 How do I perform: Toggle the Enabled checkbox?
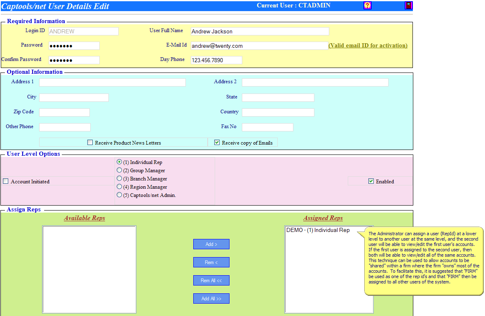click(x=371, y=181)
